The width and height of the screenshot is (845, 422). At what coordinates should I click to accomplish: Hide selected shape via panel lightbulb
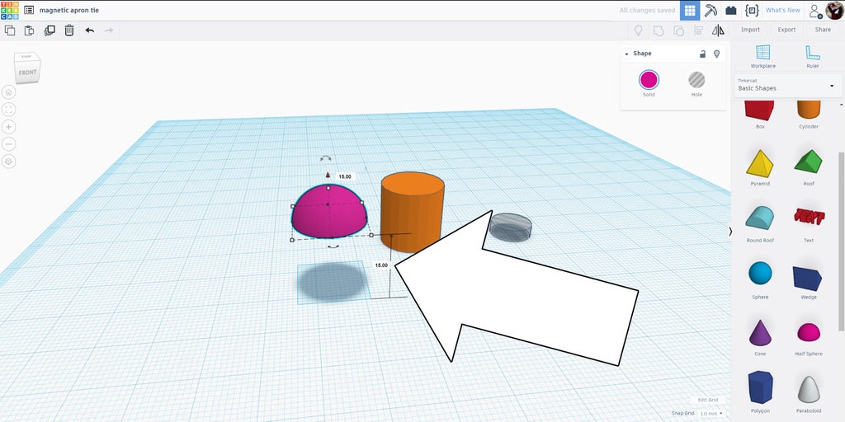(716, 54)
